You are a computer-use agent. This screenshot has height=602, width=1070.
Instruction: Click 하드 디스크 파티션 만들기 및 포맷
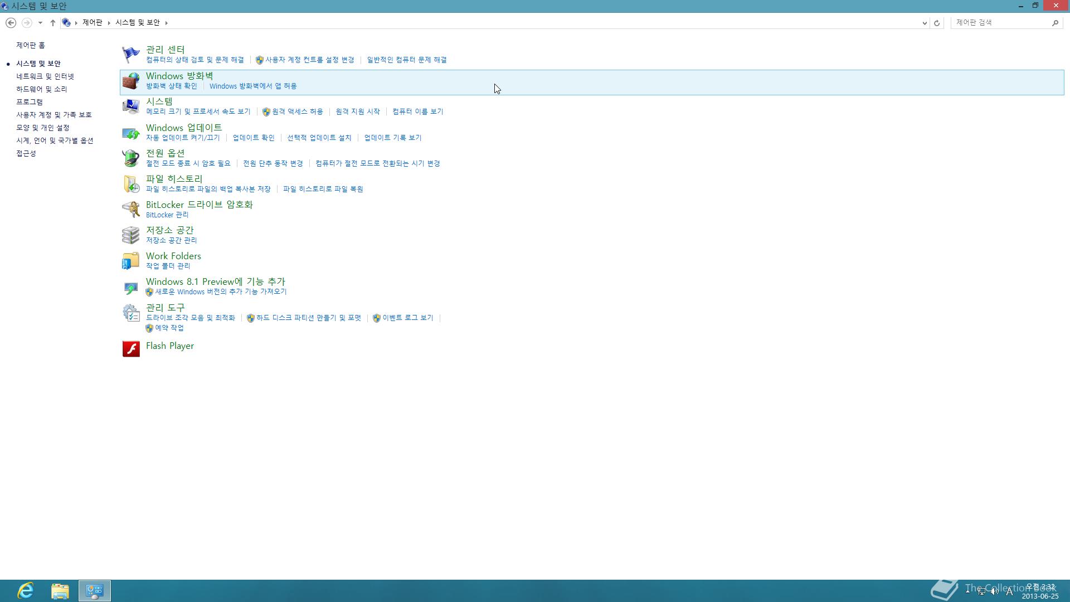click(309, 318)
